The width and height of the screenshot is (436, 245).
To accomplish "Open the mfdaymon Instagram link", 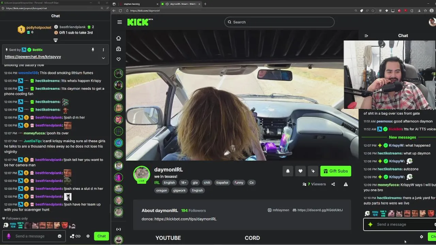I will point(278,210).
